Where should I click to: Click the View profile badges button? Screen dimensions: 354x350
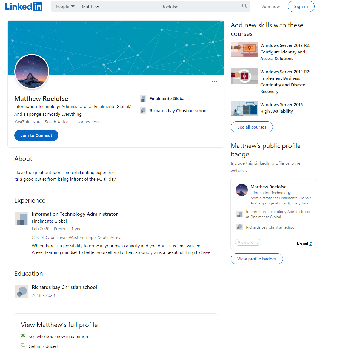point(257,259)
